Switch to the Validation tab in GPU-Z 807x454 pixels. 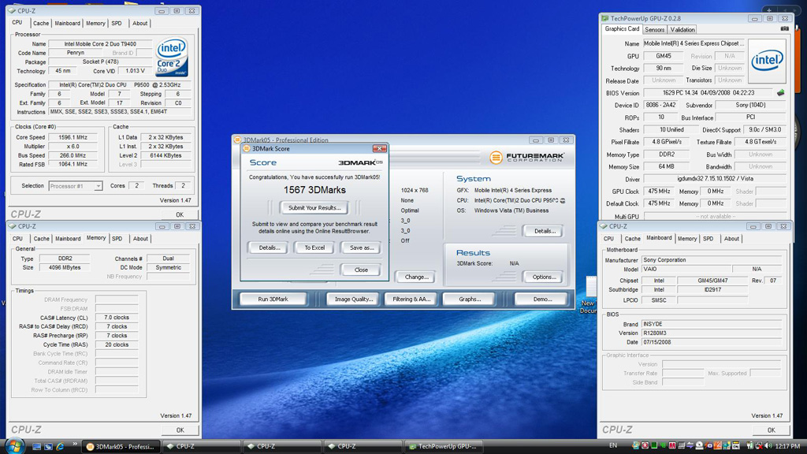tap(682, 29)
